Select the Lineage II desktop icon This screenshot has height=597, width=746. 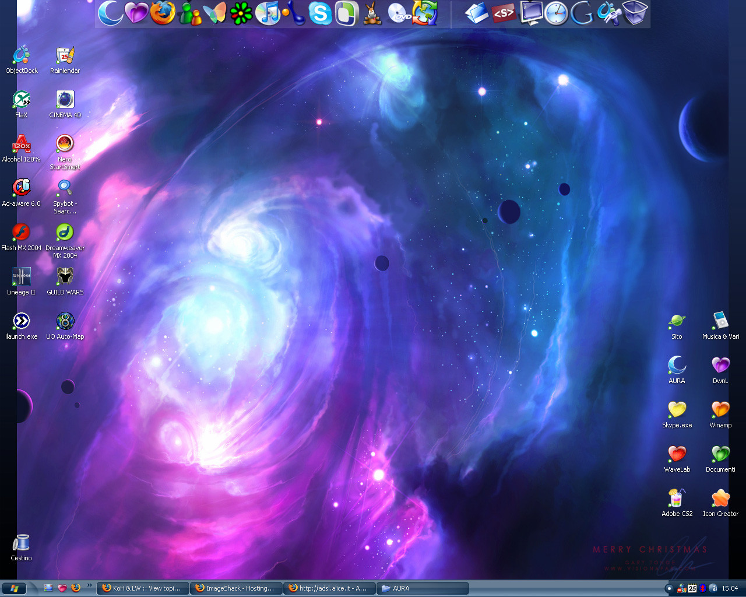click(x=22, y=282)
